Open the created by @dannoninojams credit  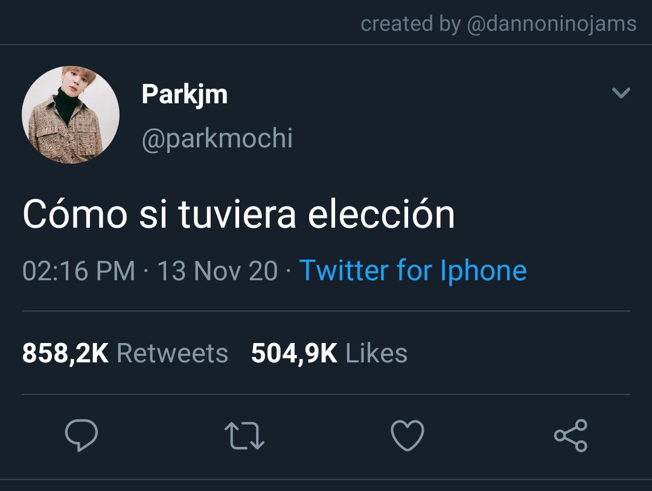[499, 24]
